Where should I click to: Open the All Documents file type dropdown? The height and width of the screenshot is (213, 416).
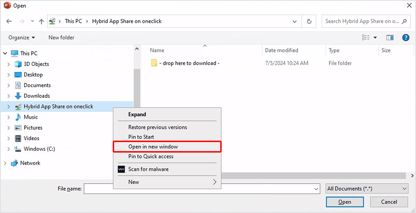tap(367, 189)
